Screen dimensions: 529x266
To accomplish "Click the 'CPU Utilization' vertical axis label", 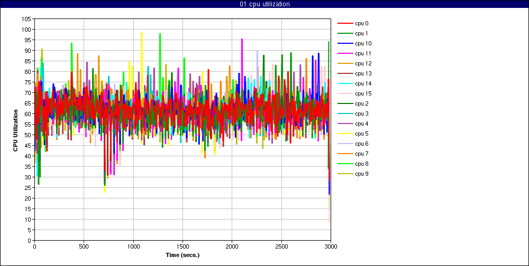I will (x=16, y=129).
